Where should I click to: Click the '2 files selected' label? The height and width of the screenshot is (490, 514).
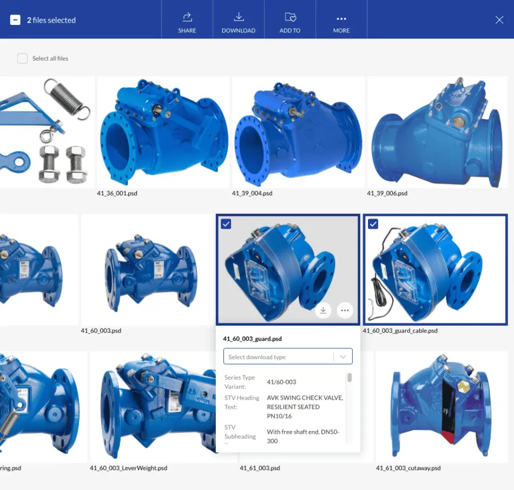(x=51, y=21)
